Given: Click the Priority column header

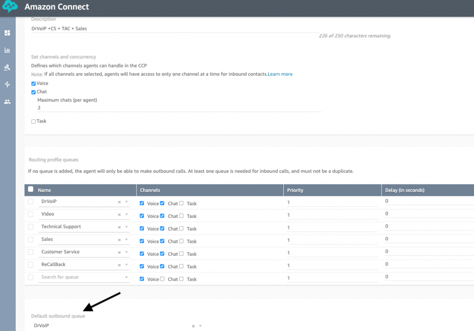Looking at the screenshot, I should coord(295,190).
